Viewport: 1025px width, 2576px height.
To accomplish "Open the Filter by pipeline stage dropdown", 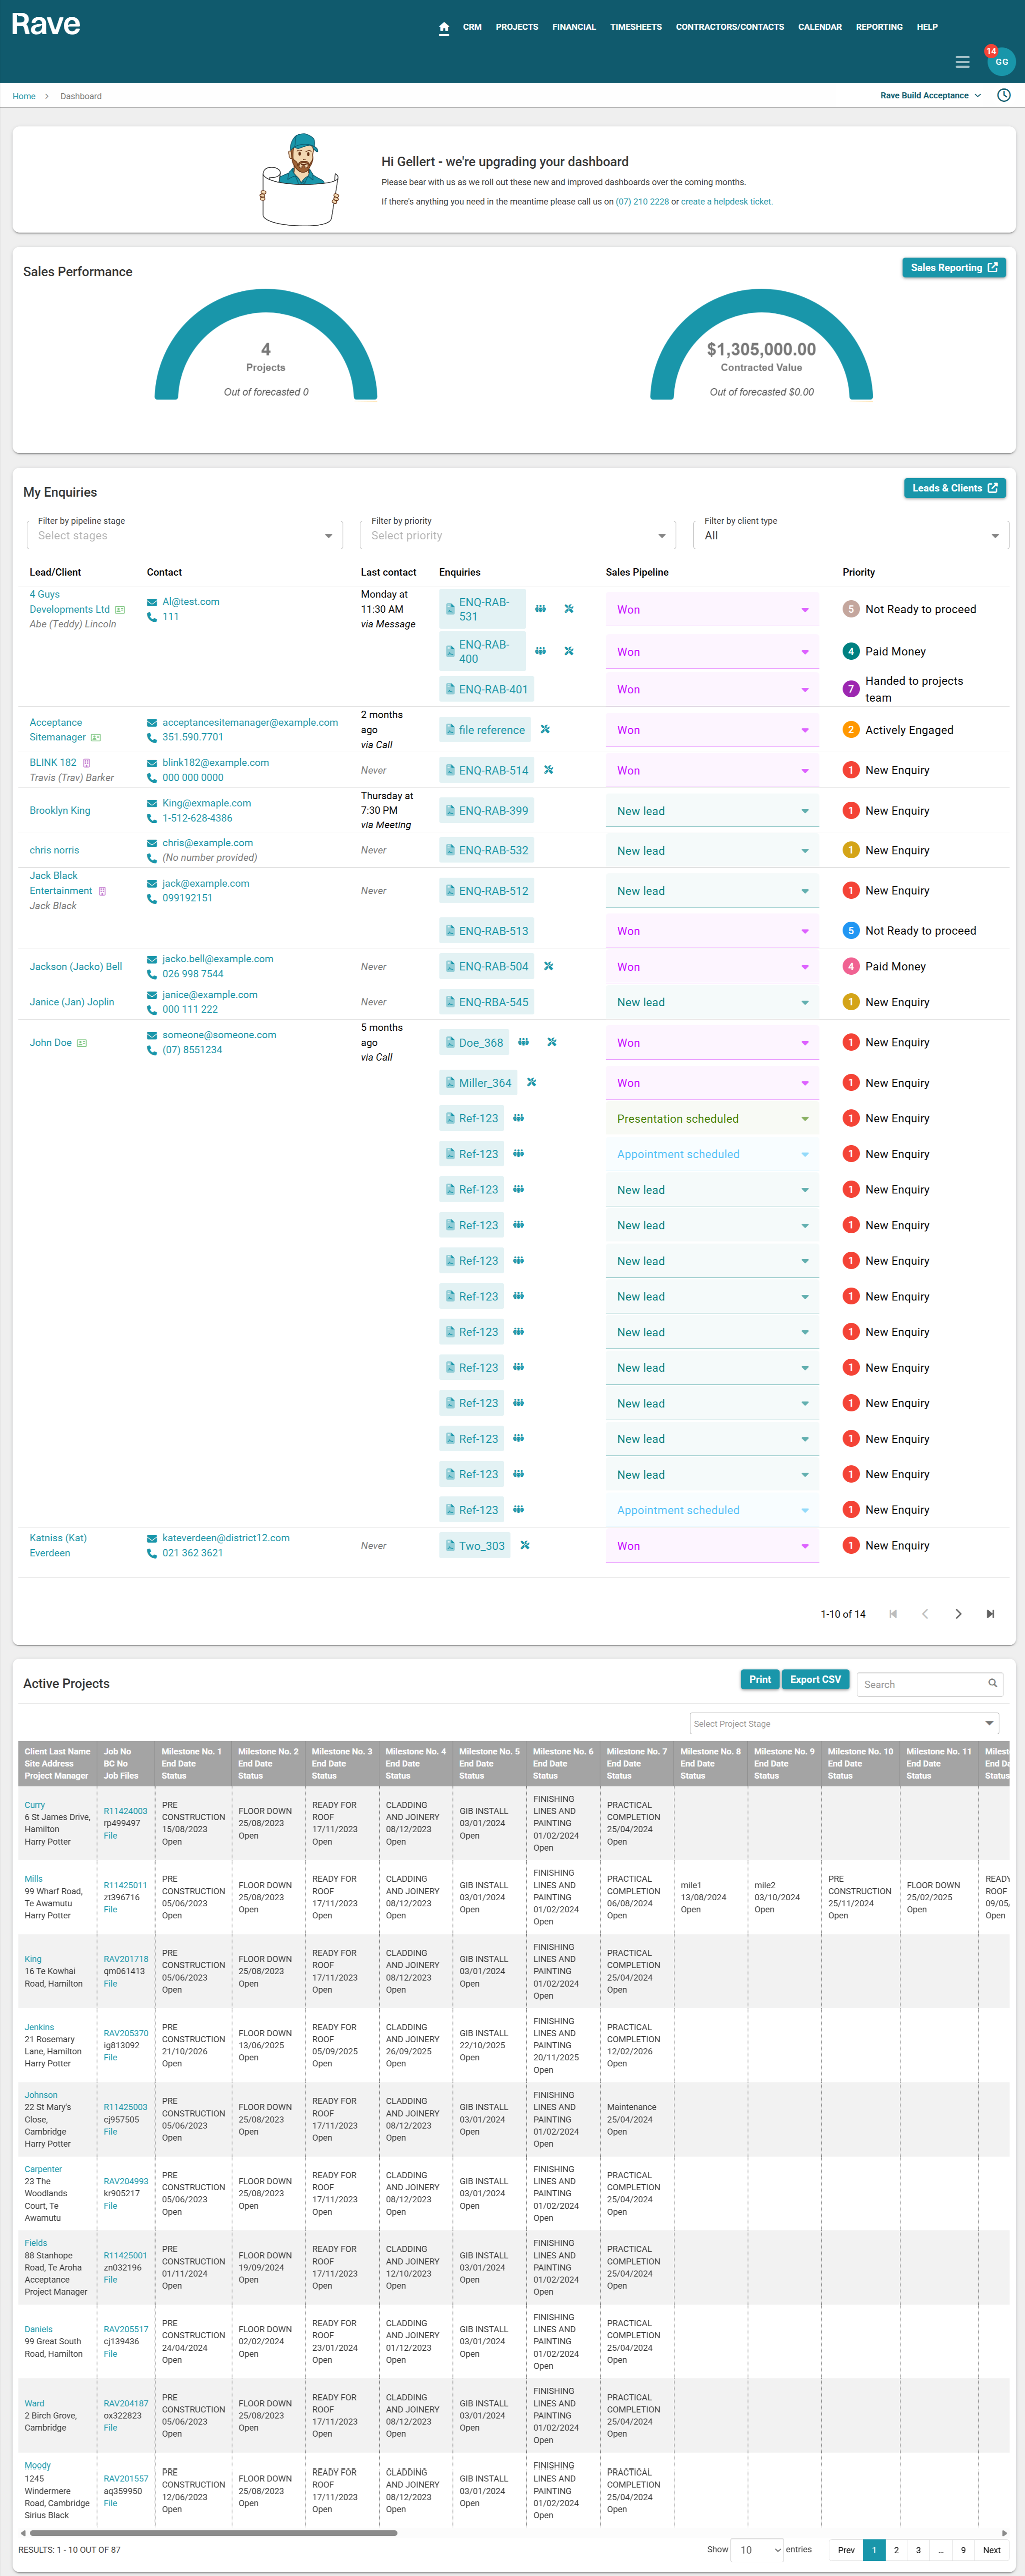I will [x=184, y=536].
